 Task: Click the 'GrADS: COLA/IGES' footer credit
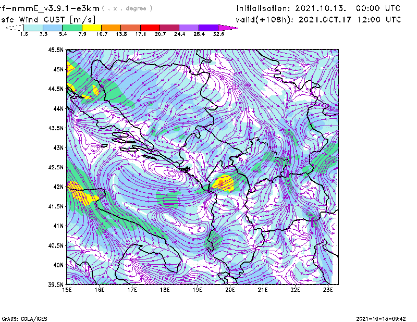click(x=24, y=319)
